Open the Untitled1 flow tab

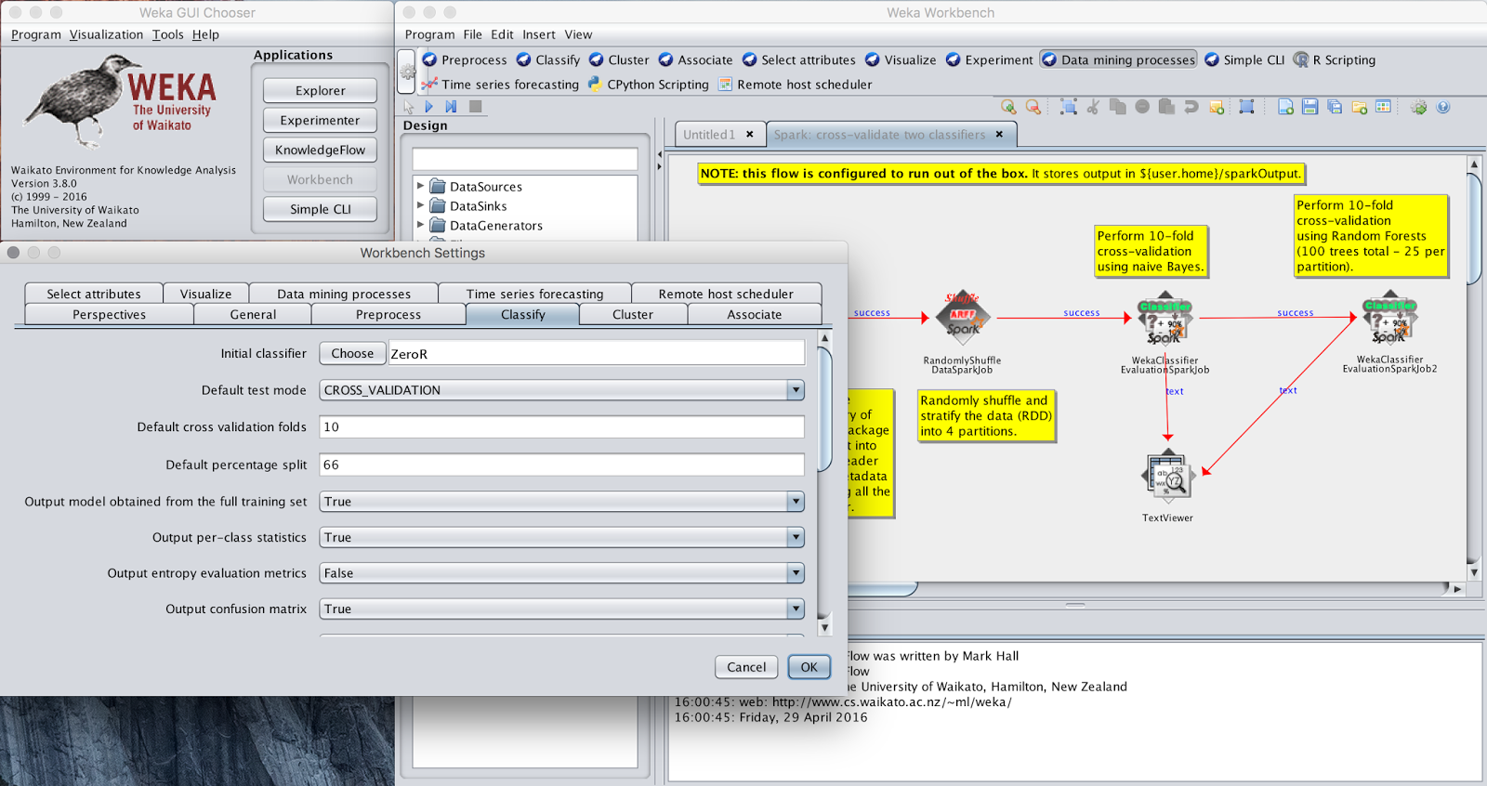[x=719, y=135]
